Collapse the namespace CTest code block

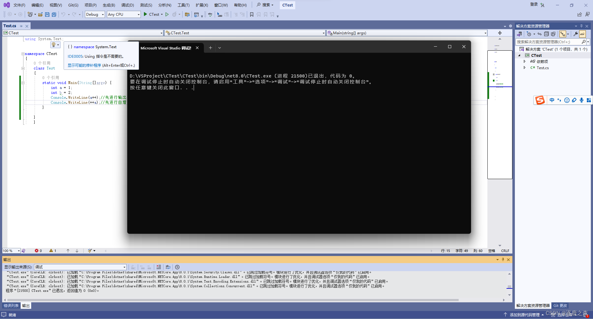23,54
